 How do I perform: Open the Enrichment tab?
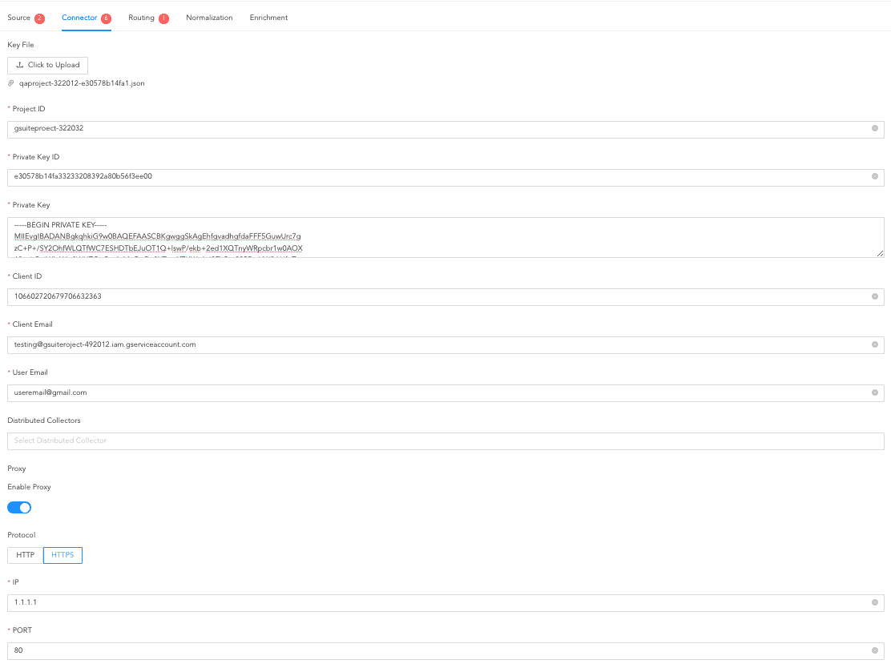click(268, 17)
